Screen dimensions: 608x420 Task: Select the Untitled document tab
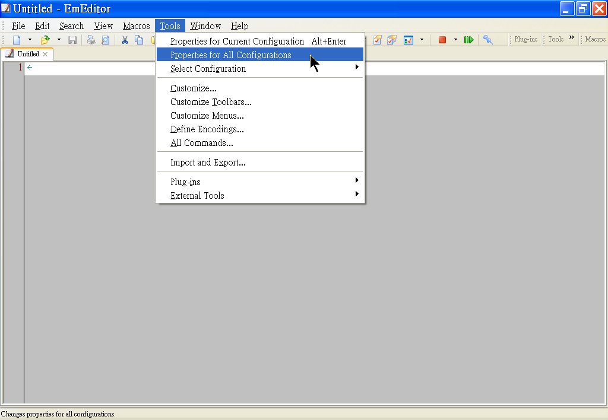(x=28, y=54)
